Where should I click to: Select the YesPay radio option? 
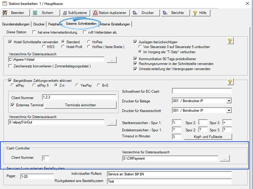[77, 85]
